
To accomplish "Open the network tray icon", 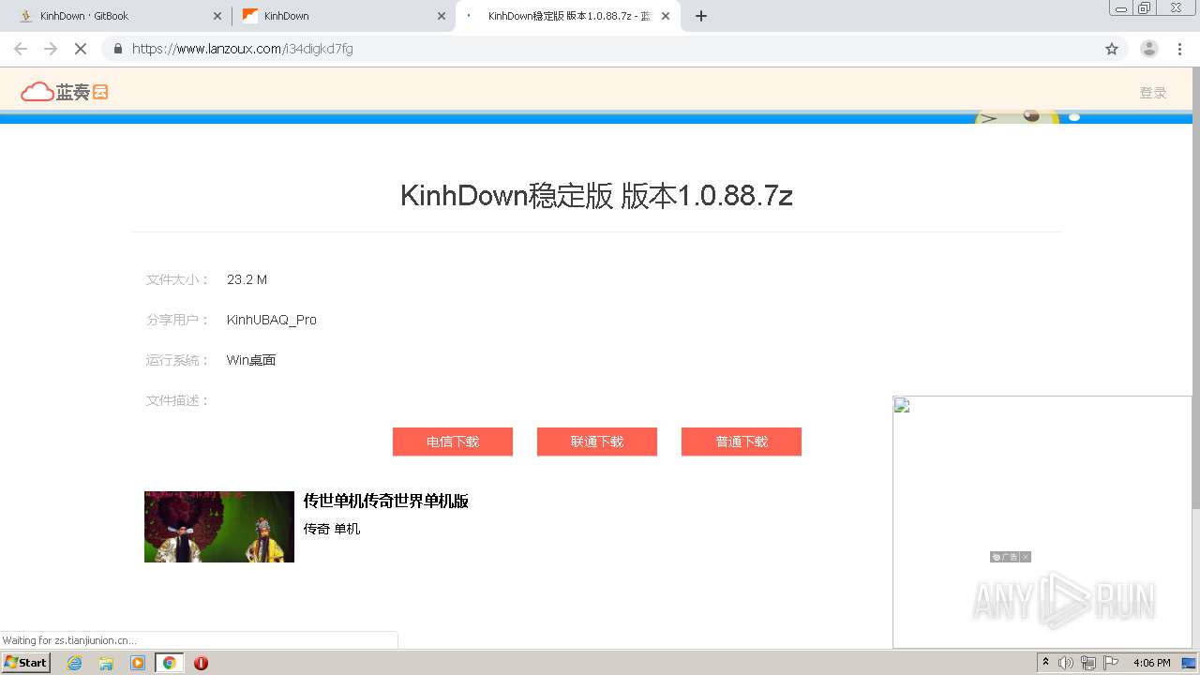I will pos(1088,663).
